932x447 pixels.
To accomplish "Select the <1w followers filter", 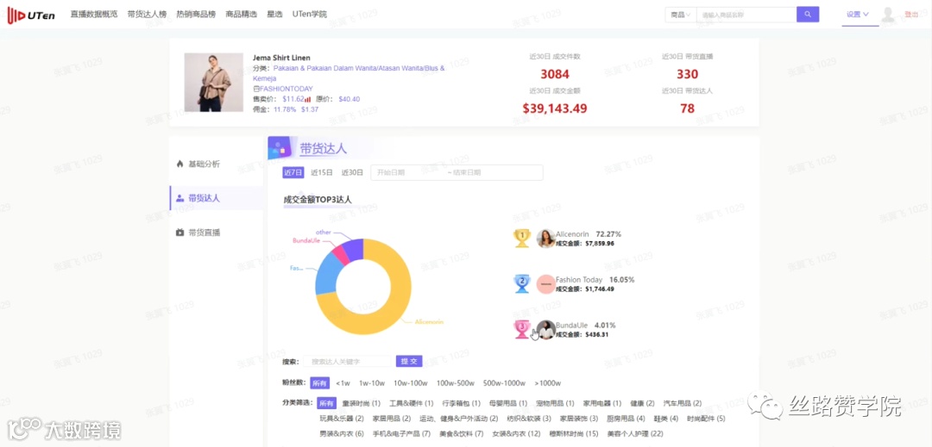I will pos(343,383).
